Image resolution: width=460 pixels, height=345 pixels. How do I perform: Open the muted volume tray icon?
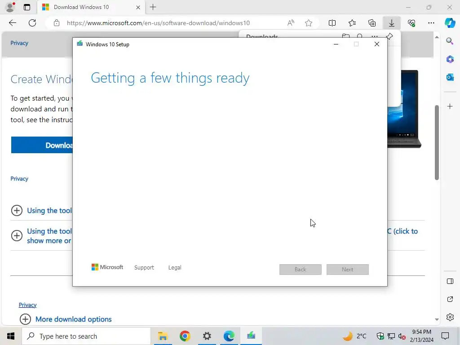[x=402, y=336]
